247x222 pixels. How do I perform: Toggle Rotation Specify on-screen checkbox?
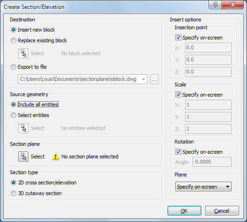[178, 152]
